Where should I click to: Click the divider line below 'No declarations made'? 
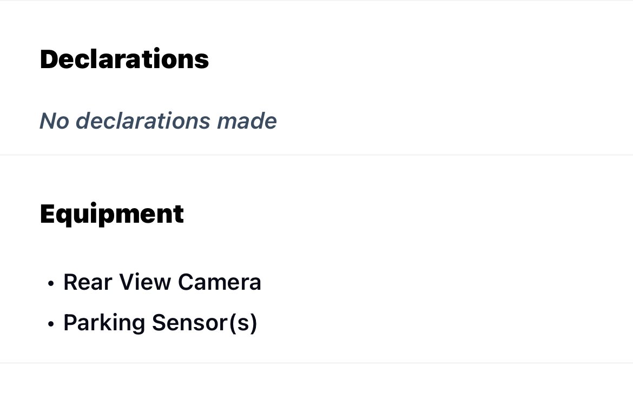316,155
